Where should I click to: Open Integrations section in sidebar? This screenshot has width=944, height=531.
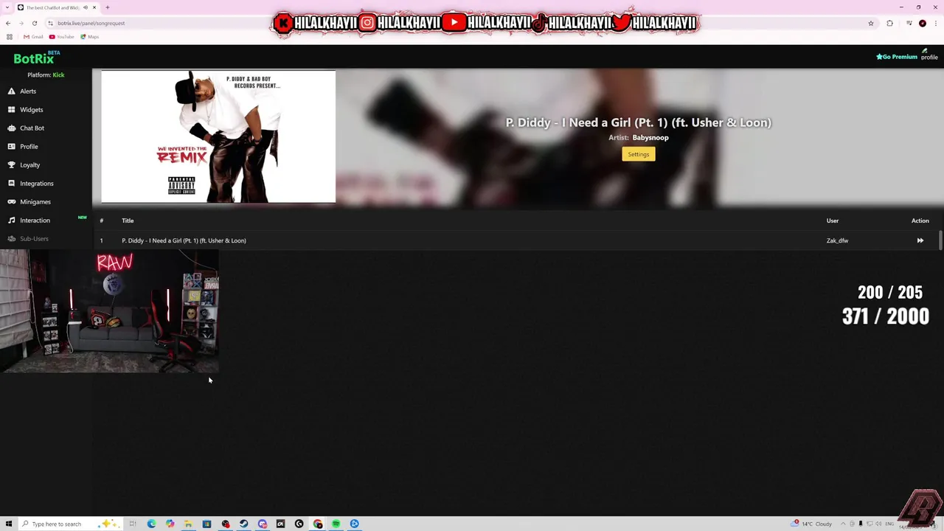point(30,184)
